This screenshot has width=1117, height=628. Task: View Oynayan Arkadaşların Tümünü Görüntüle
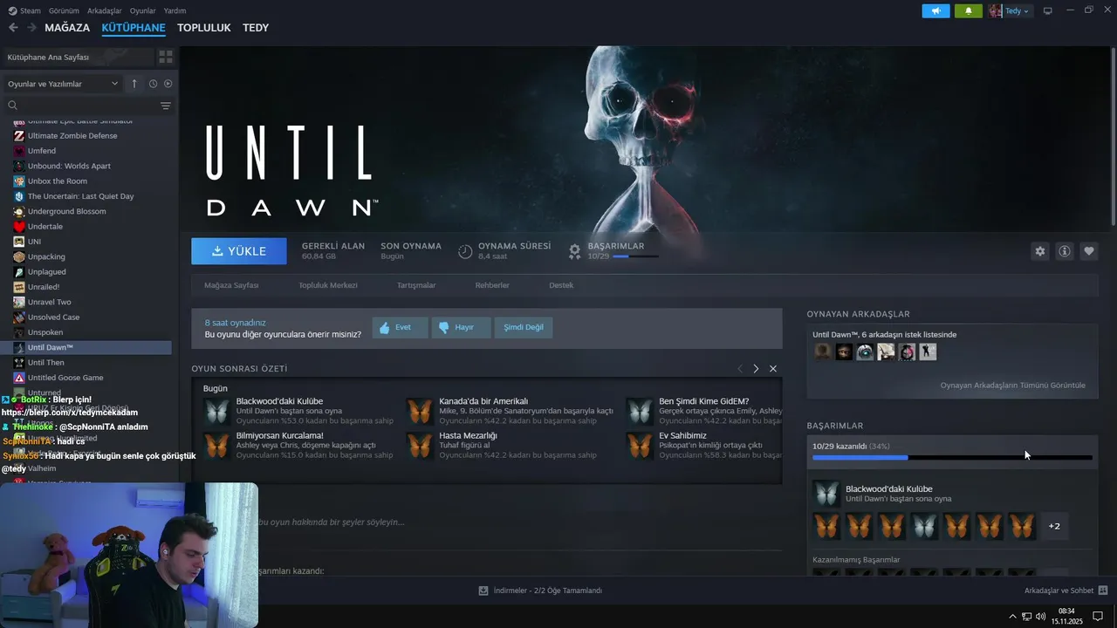[x=1012, y=386]
